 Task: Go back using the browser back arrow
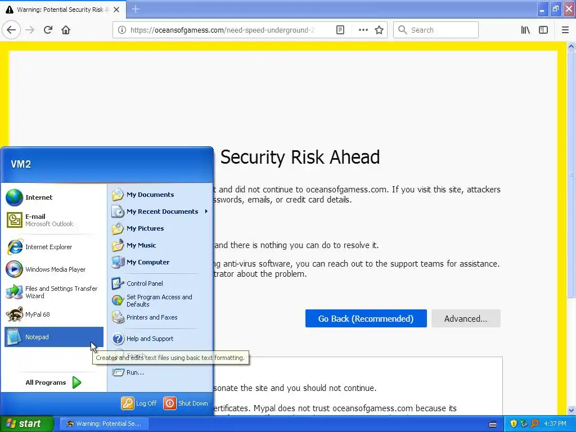[x=11, y=30]
